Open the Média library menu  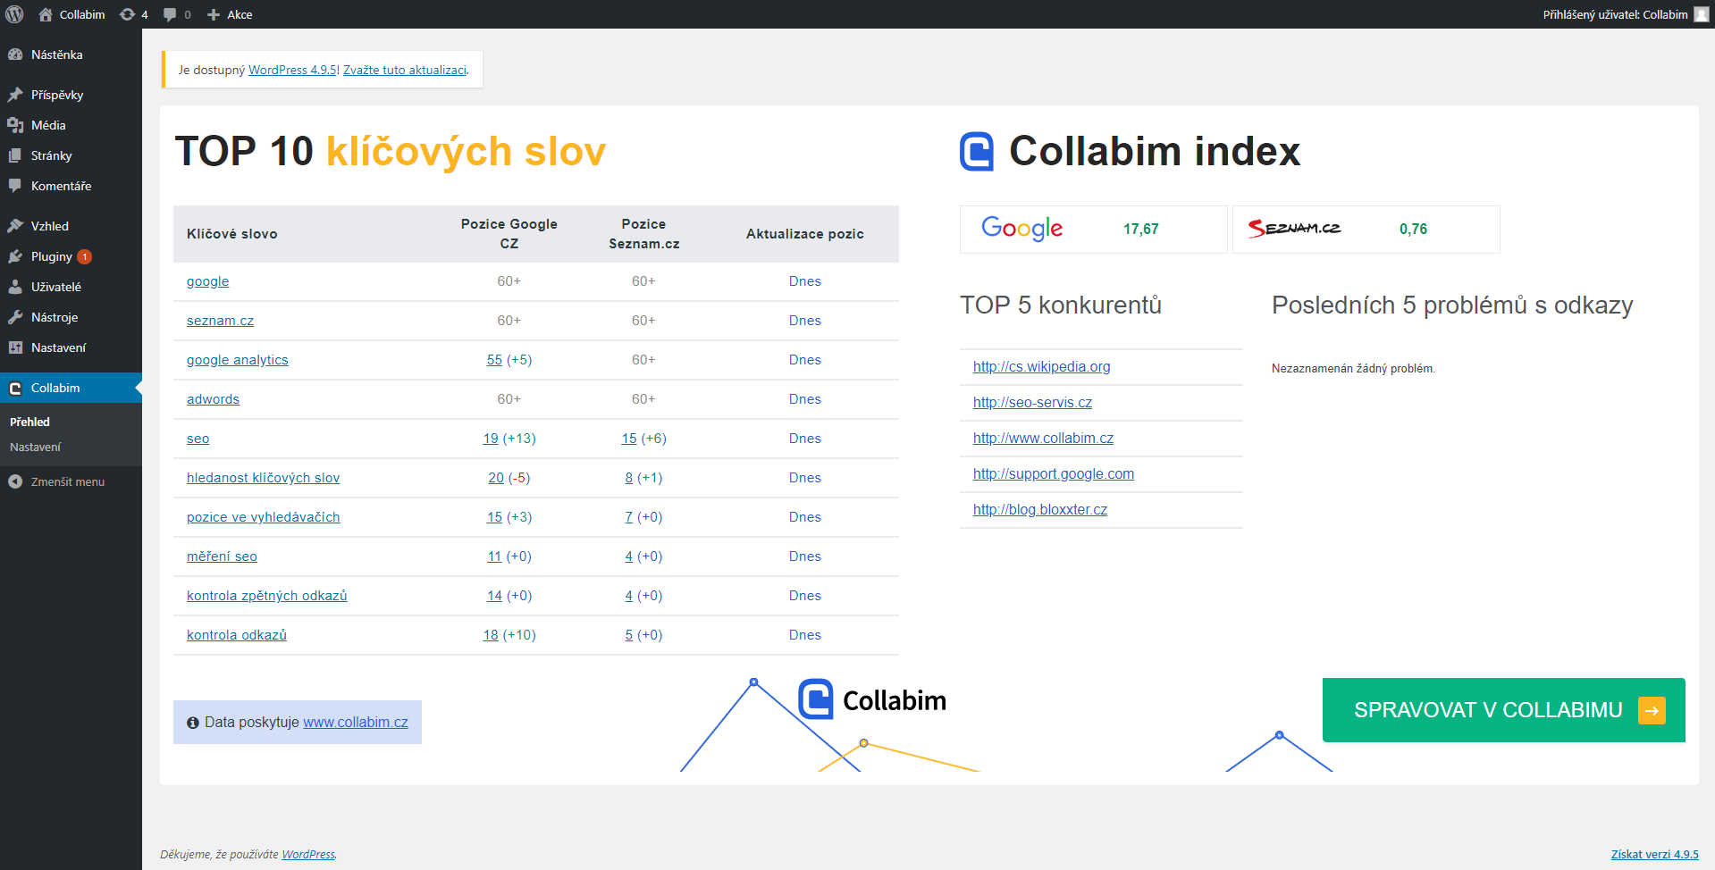point(48,125)
